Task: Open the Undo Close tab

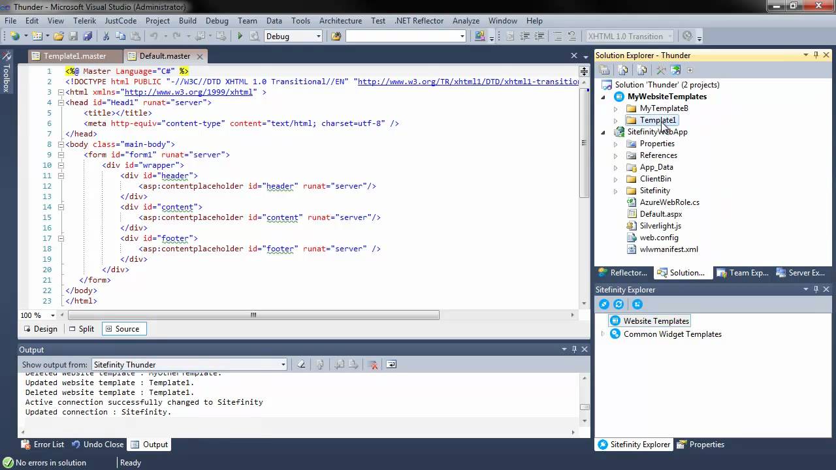Action: click(x=97, y=445)
